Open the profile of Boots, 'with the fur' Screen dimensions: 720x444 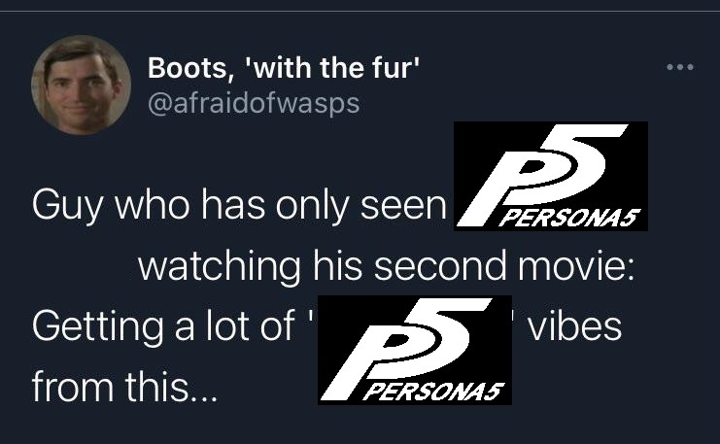(x=284, y=68)
